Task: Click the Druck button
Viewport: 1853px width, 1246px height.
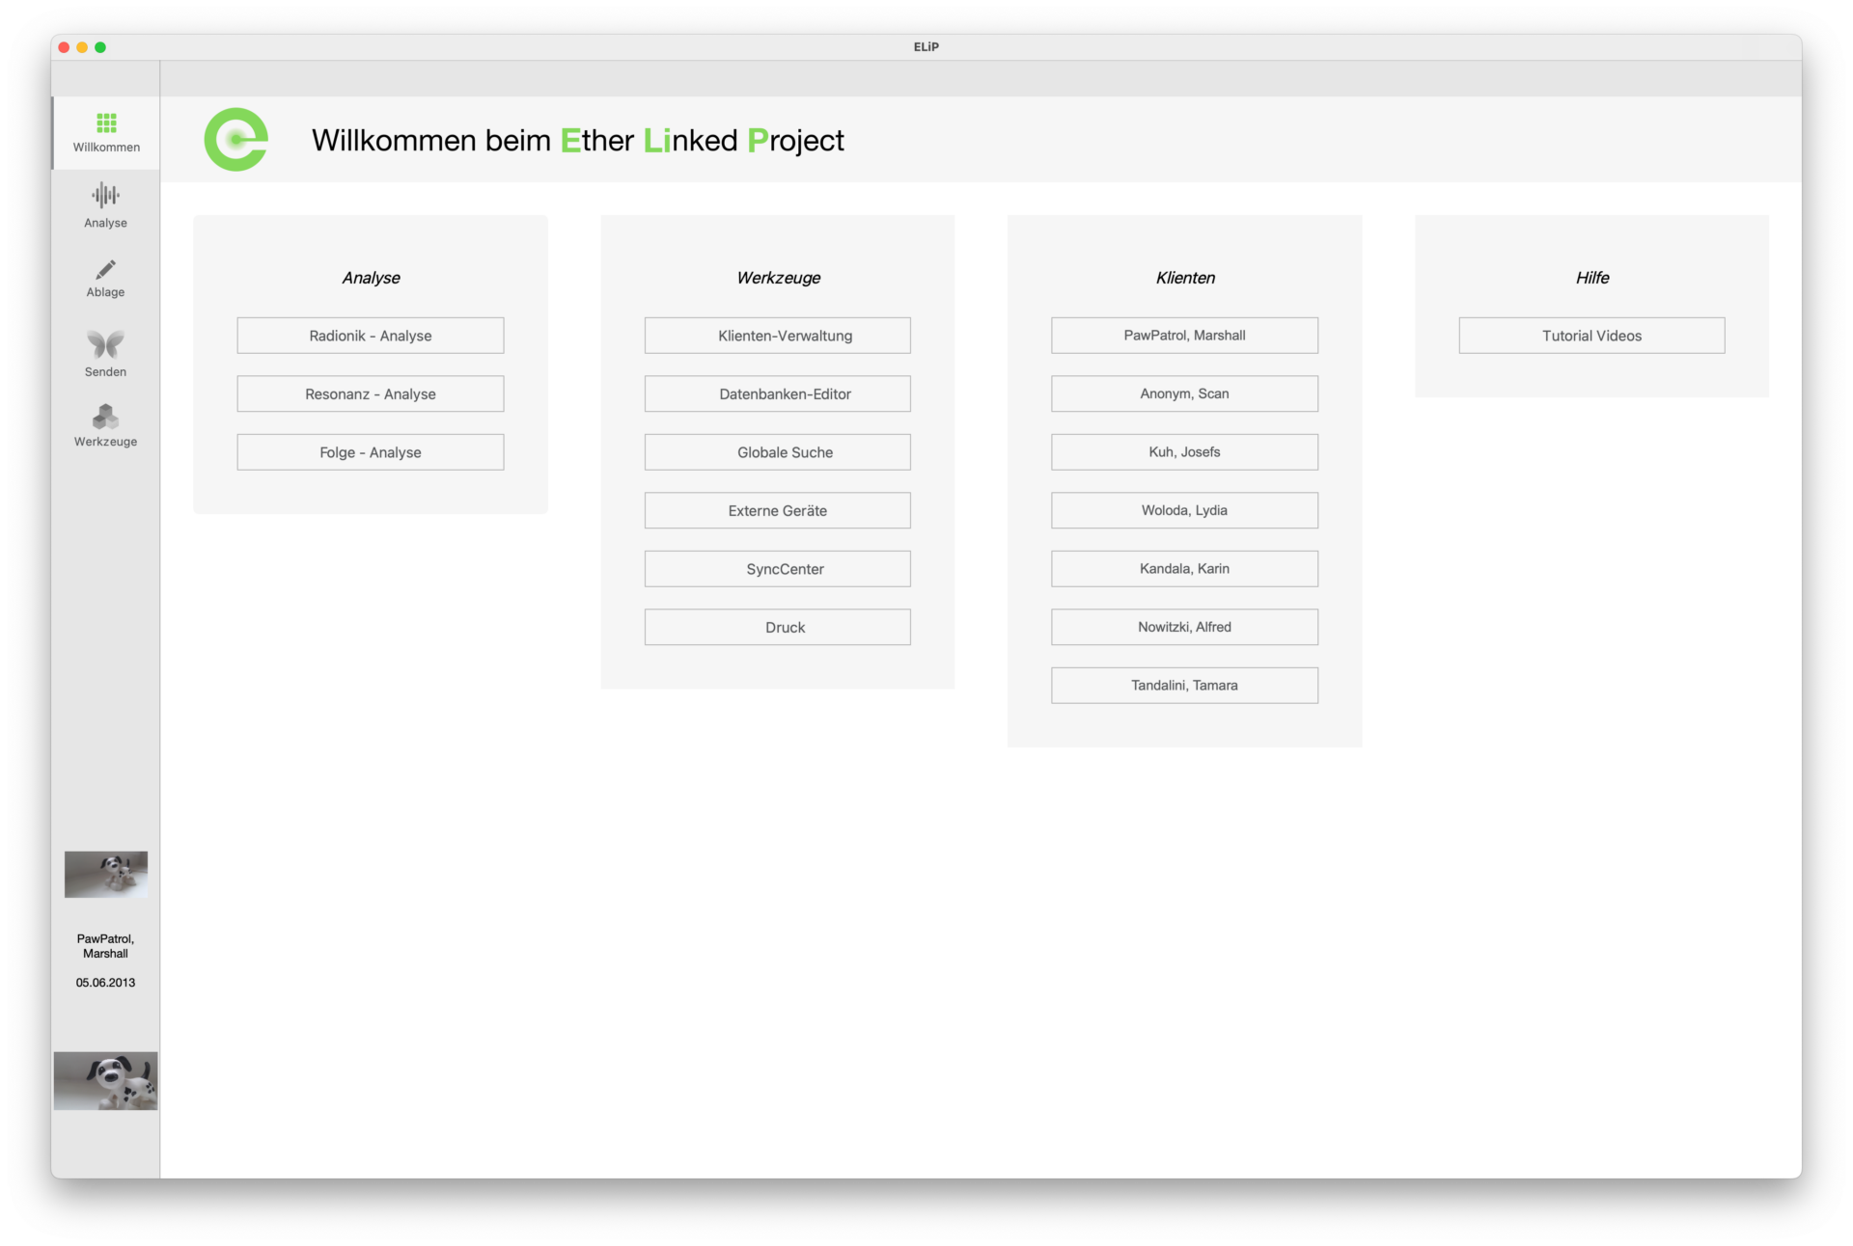Action: [777, 627]
